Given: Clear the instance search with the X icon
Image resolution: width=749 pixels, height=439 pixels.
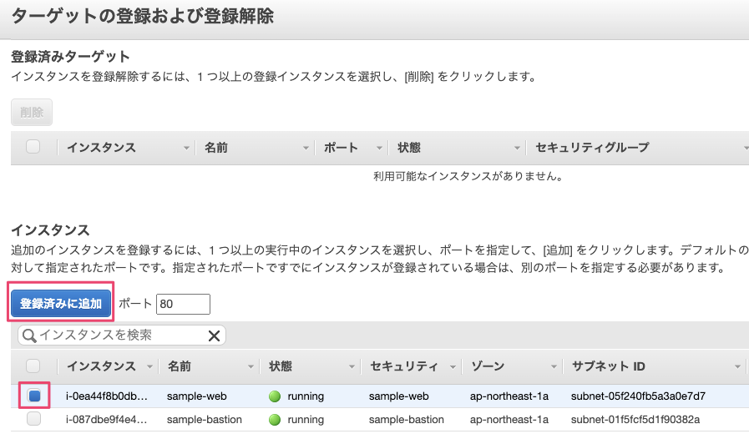Looking at the screenshot, I should tap(214, 336).
